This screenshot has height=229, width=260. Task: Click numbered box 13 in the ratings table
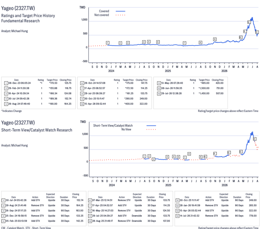coord(159,94)
